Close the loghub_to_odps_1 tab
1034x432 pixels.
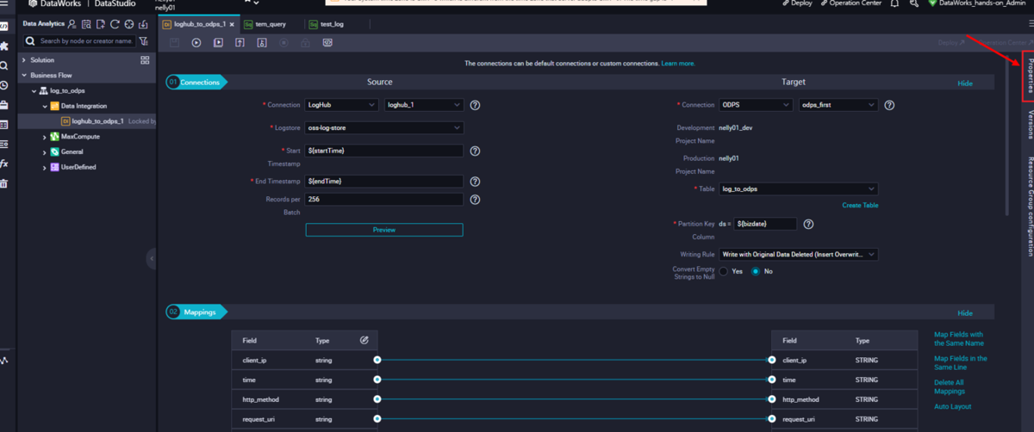coord(234,24)
